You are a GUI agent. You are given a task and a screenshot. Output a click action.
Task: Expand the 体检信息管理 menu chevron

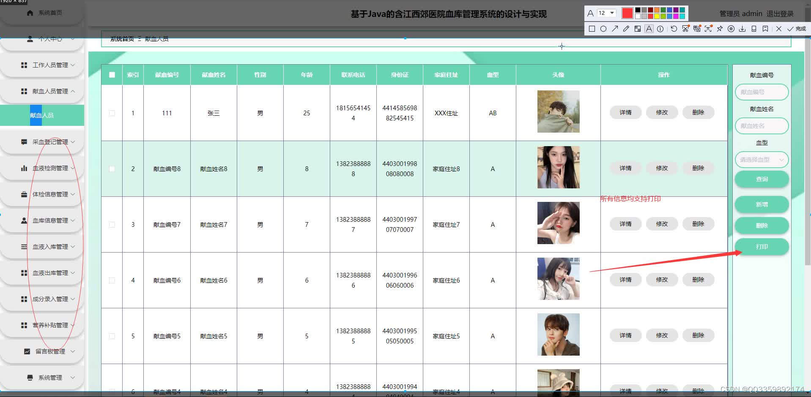(73, 194)
